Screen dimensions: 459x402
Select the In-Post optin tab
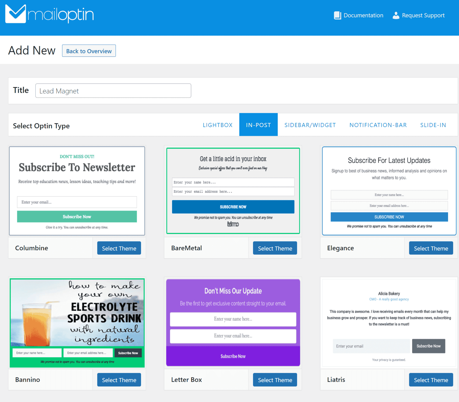click(x=258, y=125)
